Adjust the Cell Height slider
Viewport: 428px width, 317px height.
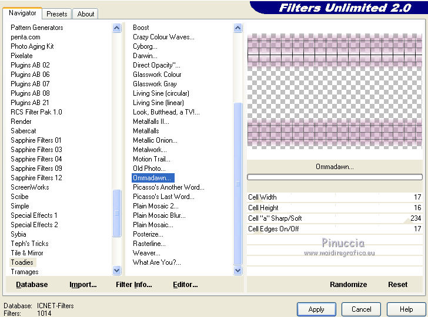(335, 208)
